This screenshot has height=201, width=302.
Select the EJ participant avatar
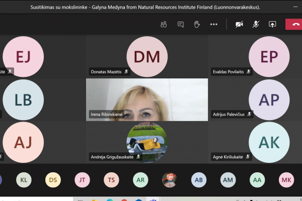(23, 57)
